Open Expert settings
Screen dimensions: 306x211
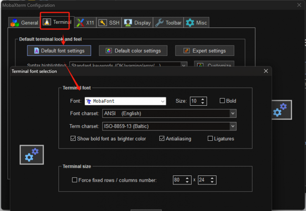(205, 51)
